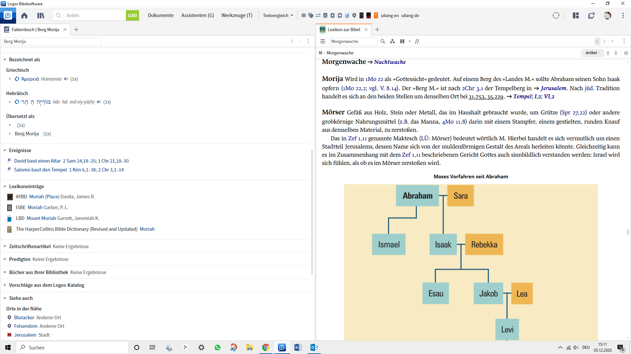Switch to Lexikon zur Bibel tab
The height and width of the screenshot is (354, 631).
pos(343,29)
